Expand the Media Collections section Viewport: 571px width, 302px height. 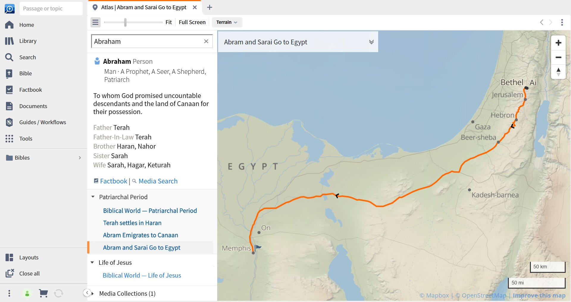[x=92, y=293]
